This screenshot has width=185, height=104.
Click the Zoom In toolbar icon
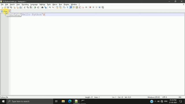[50, 7]
